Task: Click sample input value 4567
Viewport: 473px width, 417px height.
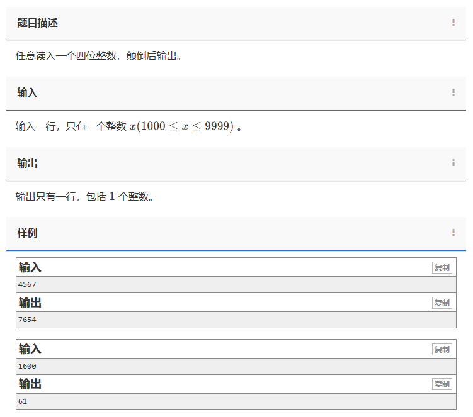Action: 27,284
